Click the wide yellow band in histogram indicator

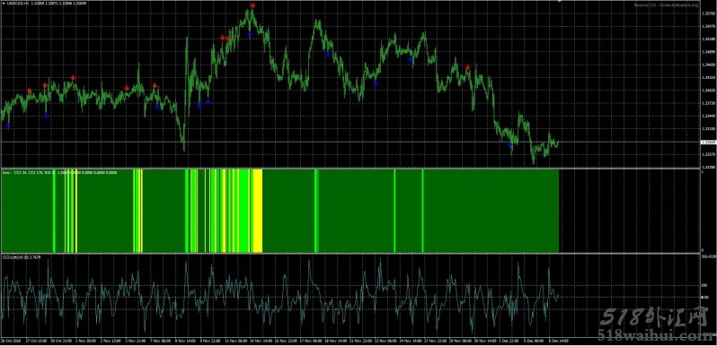tap(258, 211)
